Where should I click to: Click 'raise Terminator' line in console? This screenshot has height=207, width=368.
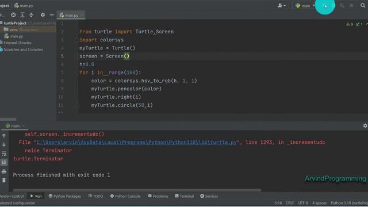tap(48, 151)
